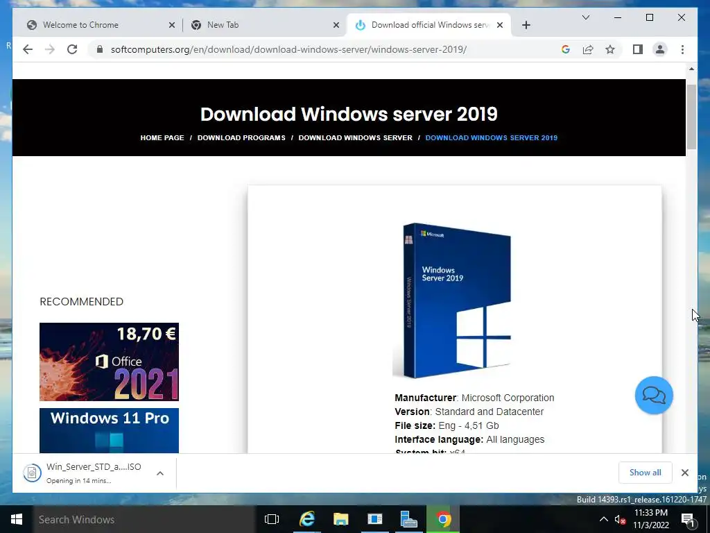Open Task View on the taskbar
The image size is (710, 533).
272,519
